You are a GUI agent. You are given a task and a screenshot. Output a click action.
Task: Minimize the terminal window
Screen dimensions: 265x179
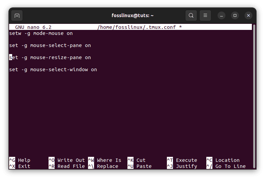222,15
